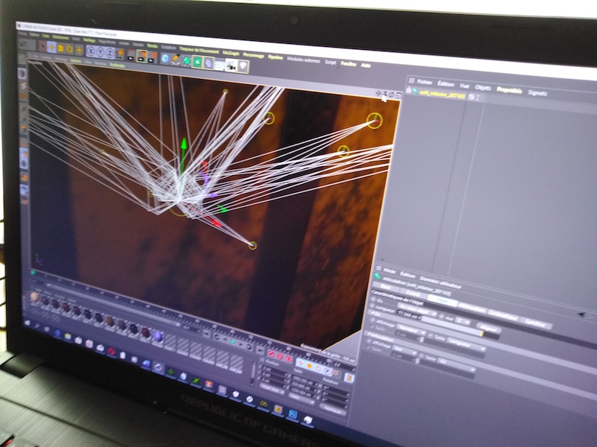
Task: Select the blue-purple material ball
Action: click(x=157, y=336)
